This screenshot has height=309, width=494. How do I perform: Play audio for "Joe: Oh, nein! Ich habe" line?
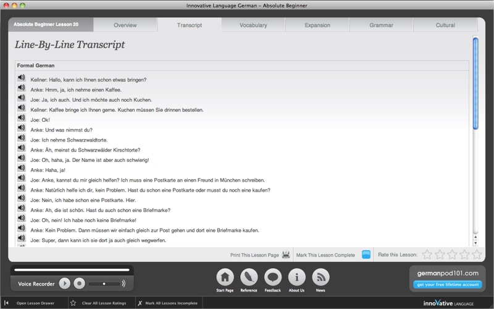click(22, 218)
